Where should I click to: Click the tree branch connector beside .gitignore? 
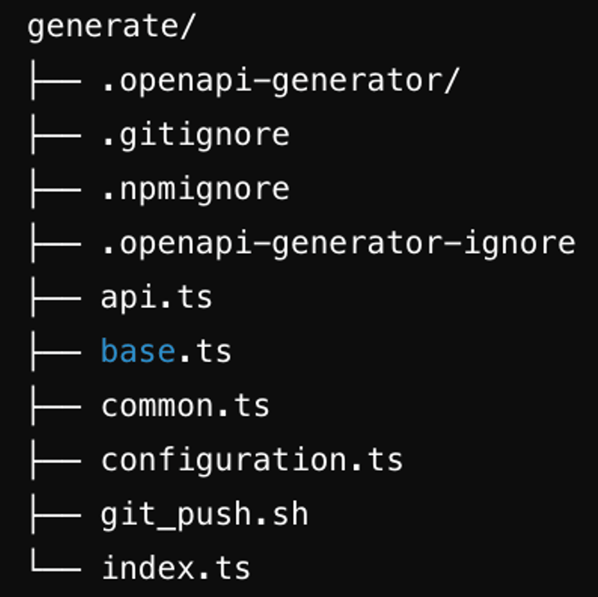(x=56, y=136)
